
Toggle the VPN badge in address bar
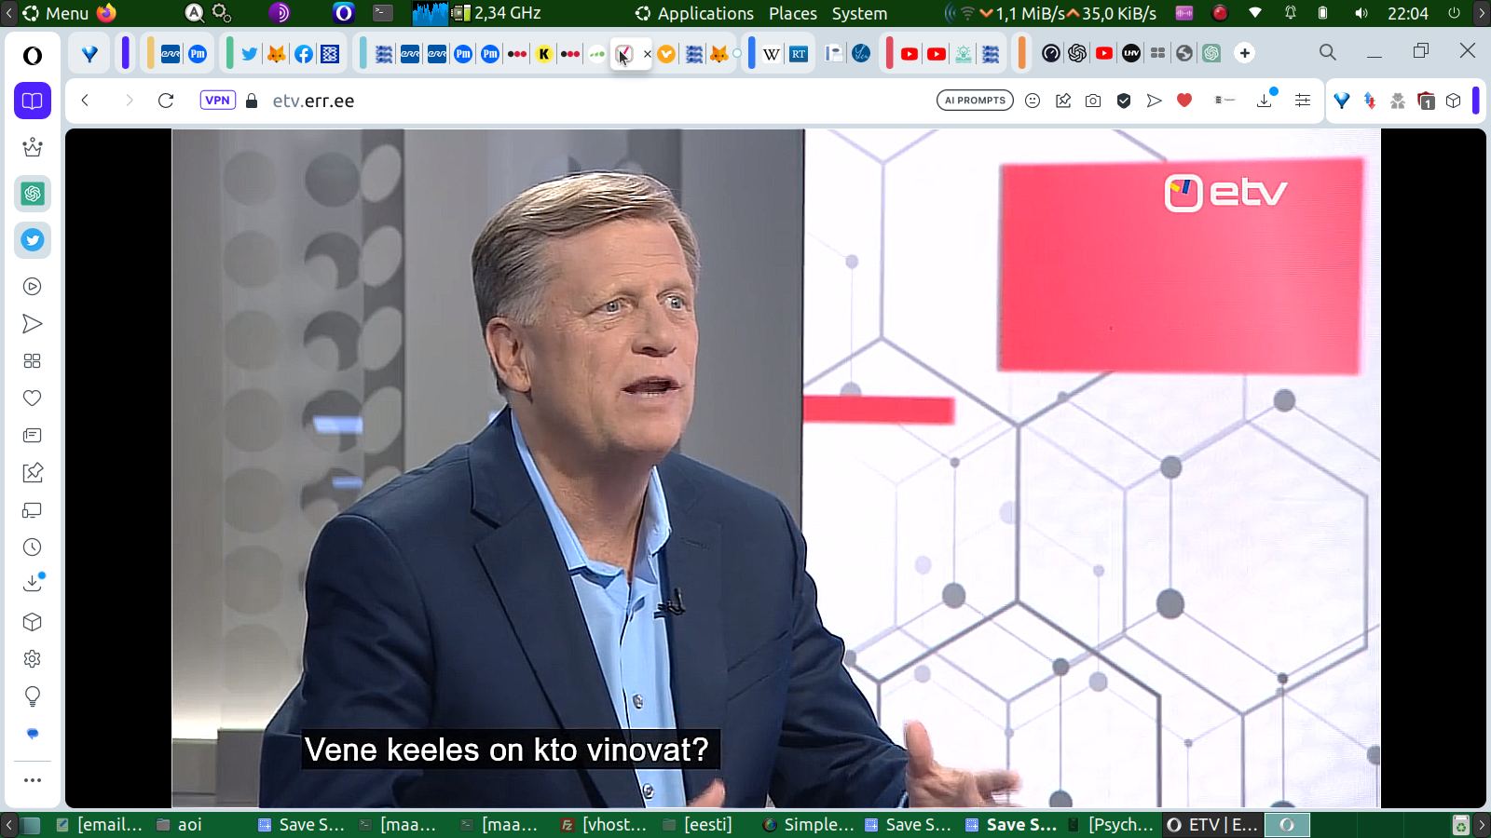(218, 101)
